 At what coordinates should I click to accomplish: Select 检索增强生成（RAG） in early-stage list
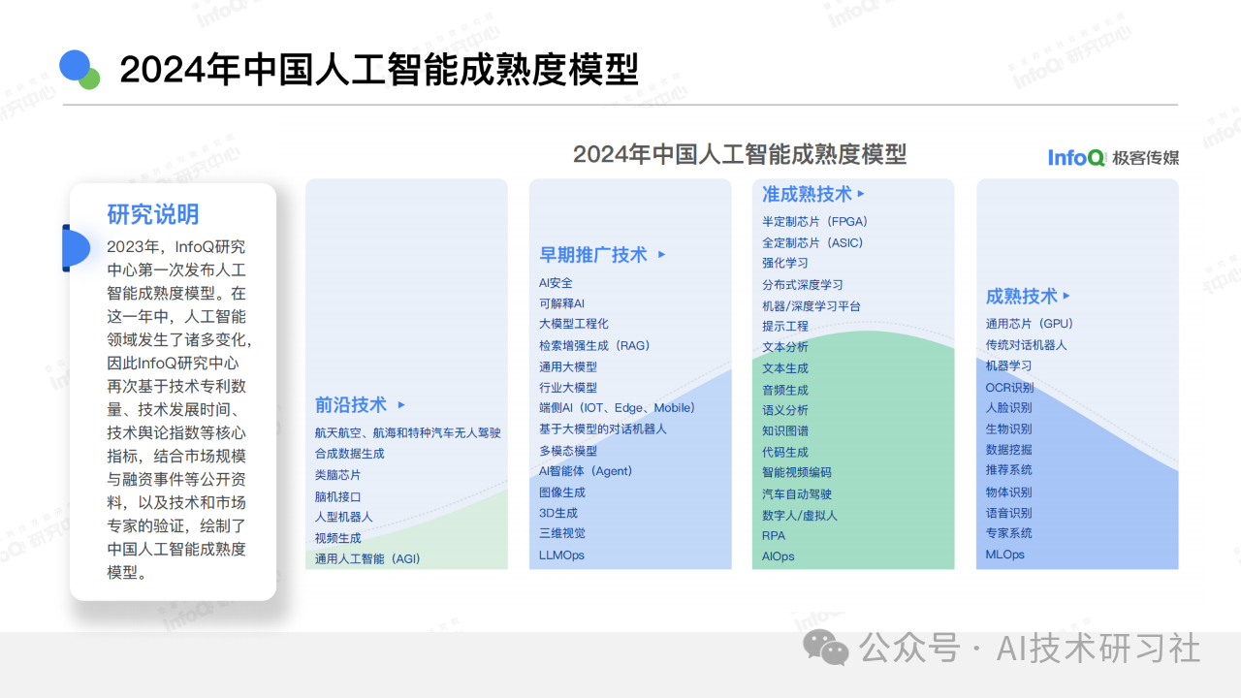594,345
